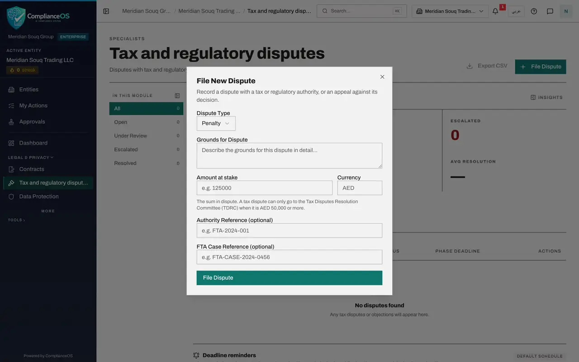This screenshot has width=579, height=362.
Task: Click the FTA Case Reference input field
Action: click(289, 257)
